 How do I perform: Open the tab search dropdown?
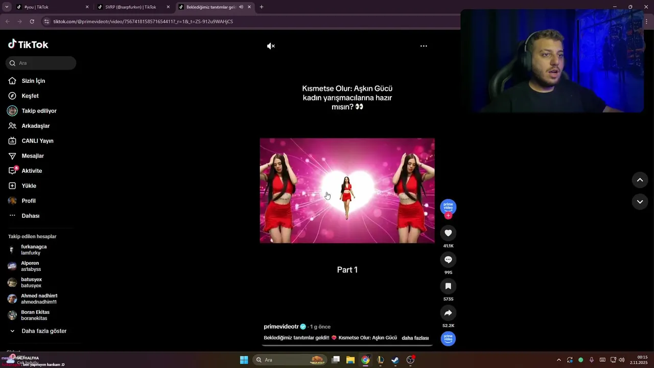point(7,7)
